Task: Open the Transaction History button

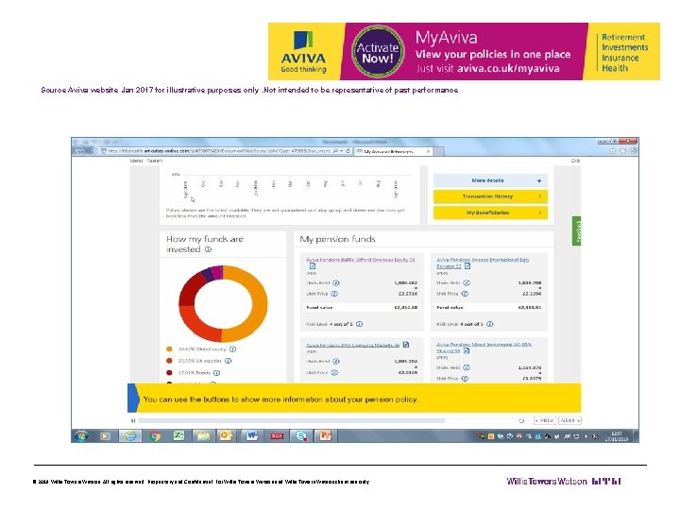Action: tap(490, 196)
